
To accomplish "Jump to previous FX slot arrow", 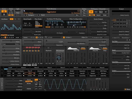I will (x=127, y=40).
